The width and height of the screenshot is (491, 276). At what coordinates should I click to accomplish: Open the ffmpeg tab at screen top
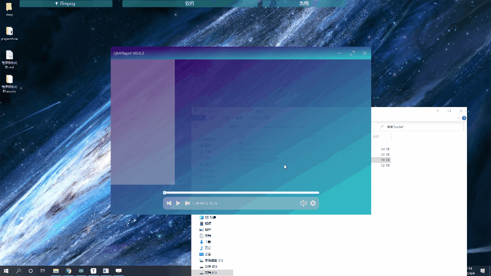[66, 3]
